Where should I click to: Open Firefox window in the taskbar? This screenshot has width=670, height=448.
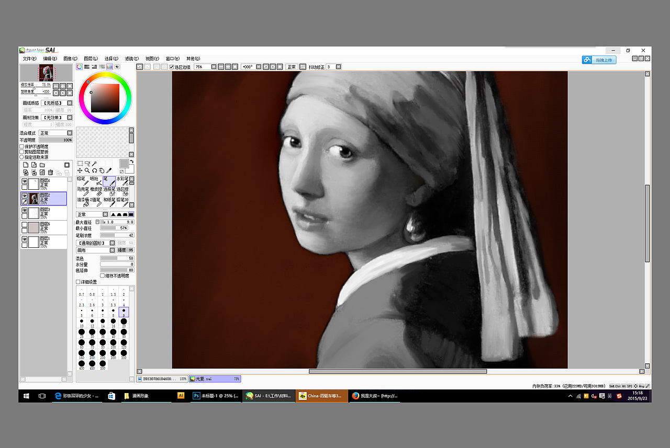tap(375, 396)
